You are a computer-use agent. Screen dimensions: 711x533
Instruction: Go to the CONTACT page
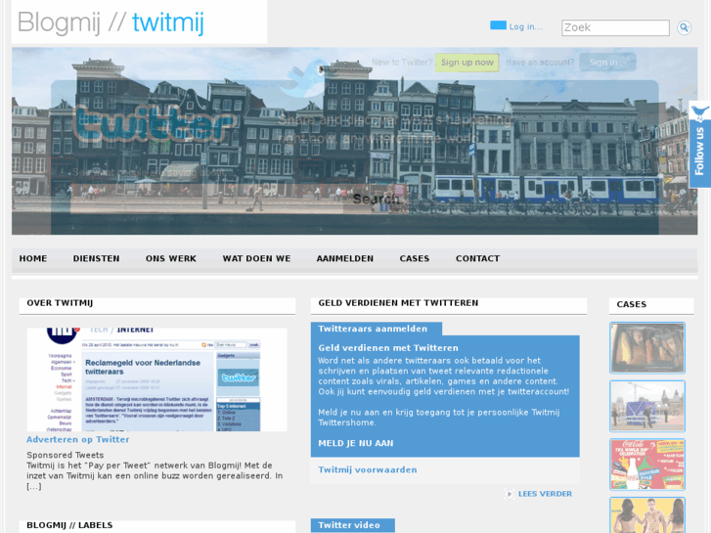coord(477,258)
